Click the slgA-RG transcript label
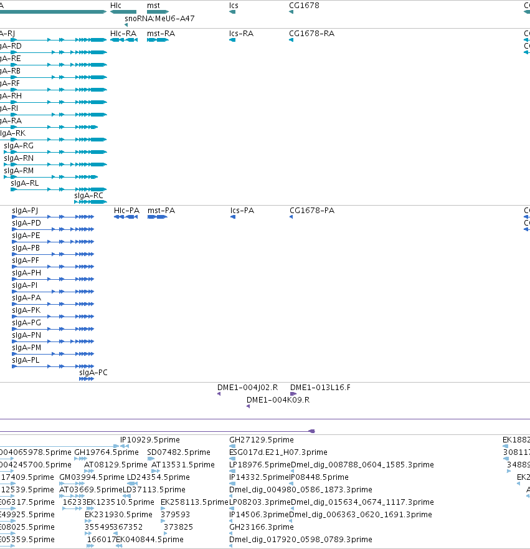Viewport: 530px width, 549px height. tap(19, 146)
